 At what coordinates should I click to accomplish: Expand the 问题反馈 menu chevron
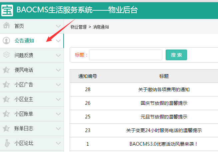[58, 56]
